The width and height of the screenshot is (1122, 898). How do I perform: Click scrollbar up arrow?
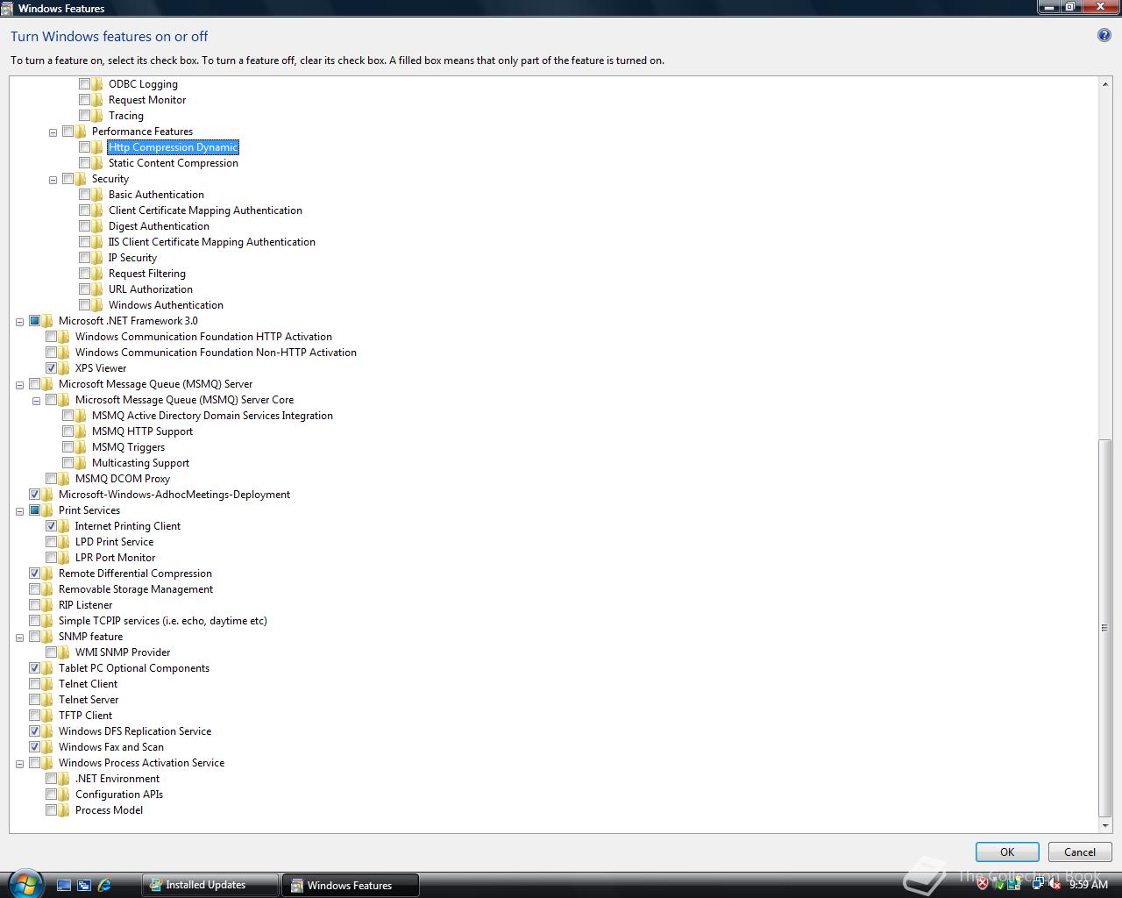[x=1104, y=84]
